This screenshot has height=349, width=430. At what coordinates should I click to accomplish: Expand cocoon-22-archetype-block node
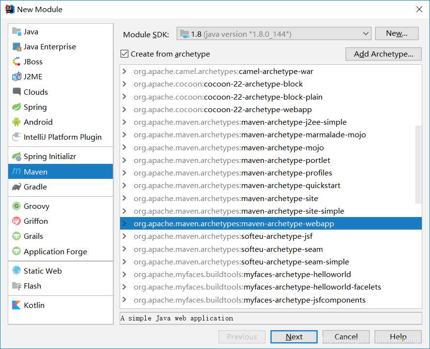coord(124,84)
